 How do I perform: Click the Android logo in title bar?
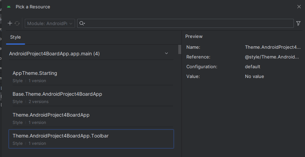[x=9, y=7]
